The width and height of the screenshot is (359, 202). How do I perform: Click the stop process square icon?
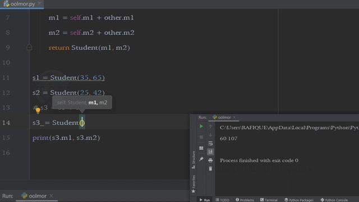tap(201, 137)
